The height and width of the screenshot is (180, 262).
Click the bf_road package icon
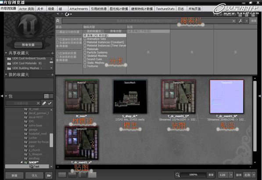coord(26,109)
